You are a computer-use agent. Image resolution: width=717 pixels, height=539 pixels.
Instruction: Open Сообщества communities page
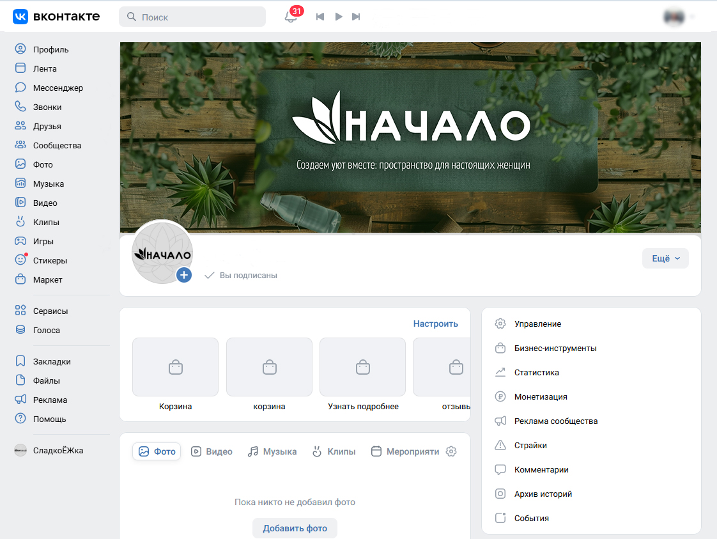coord(57,146)
